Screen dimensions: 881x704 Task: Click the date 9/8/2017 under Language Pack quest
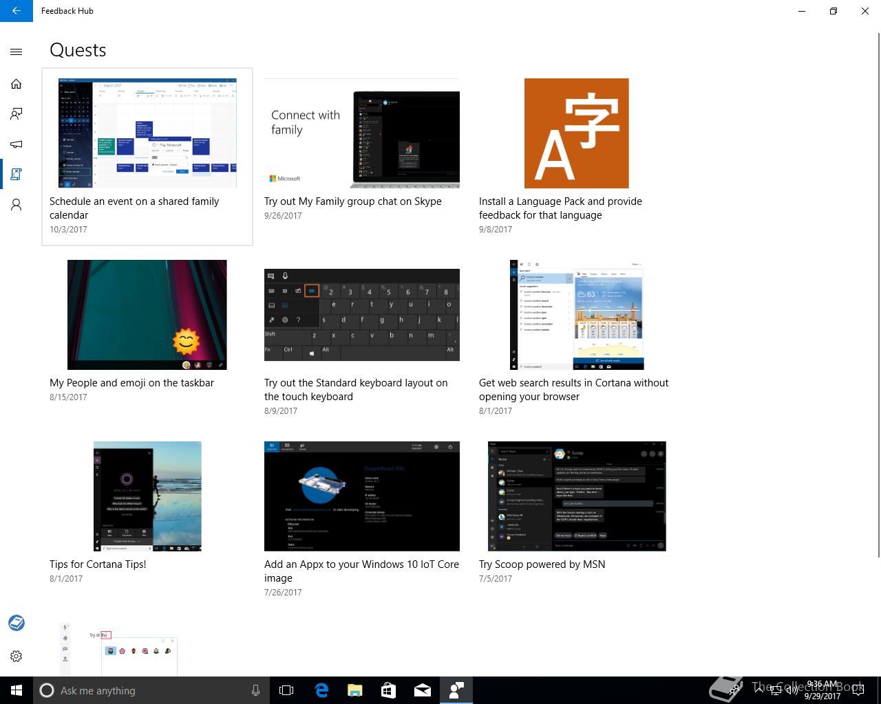coord(496,230)
